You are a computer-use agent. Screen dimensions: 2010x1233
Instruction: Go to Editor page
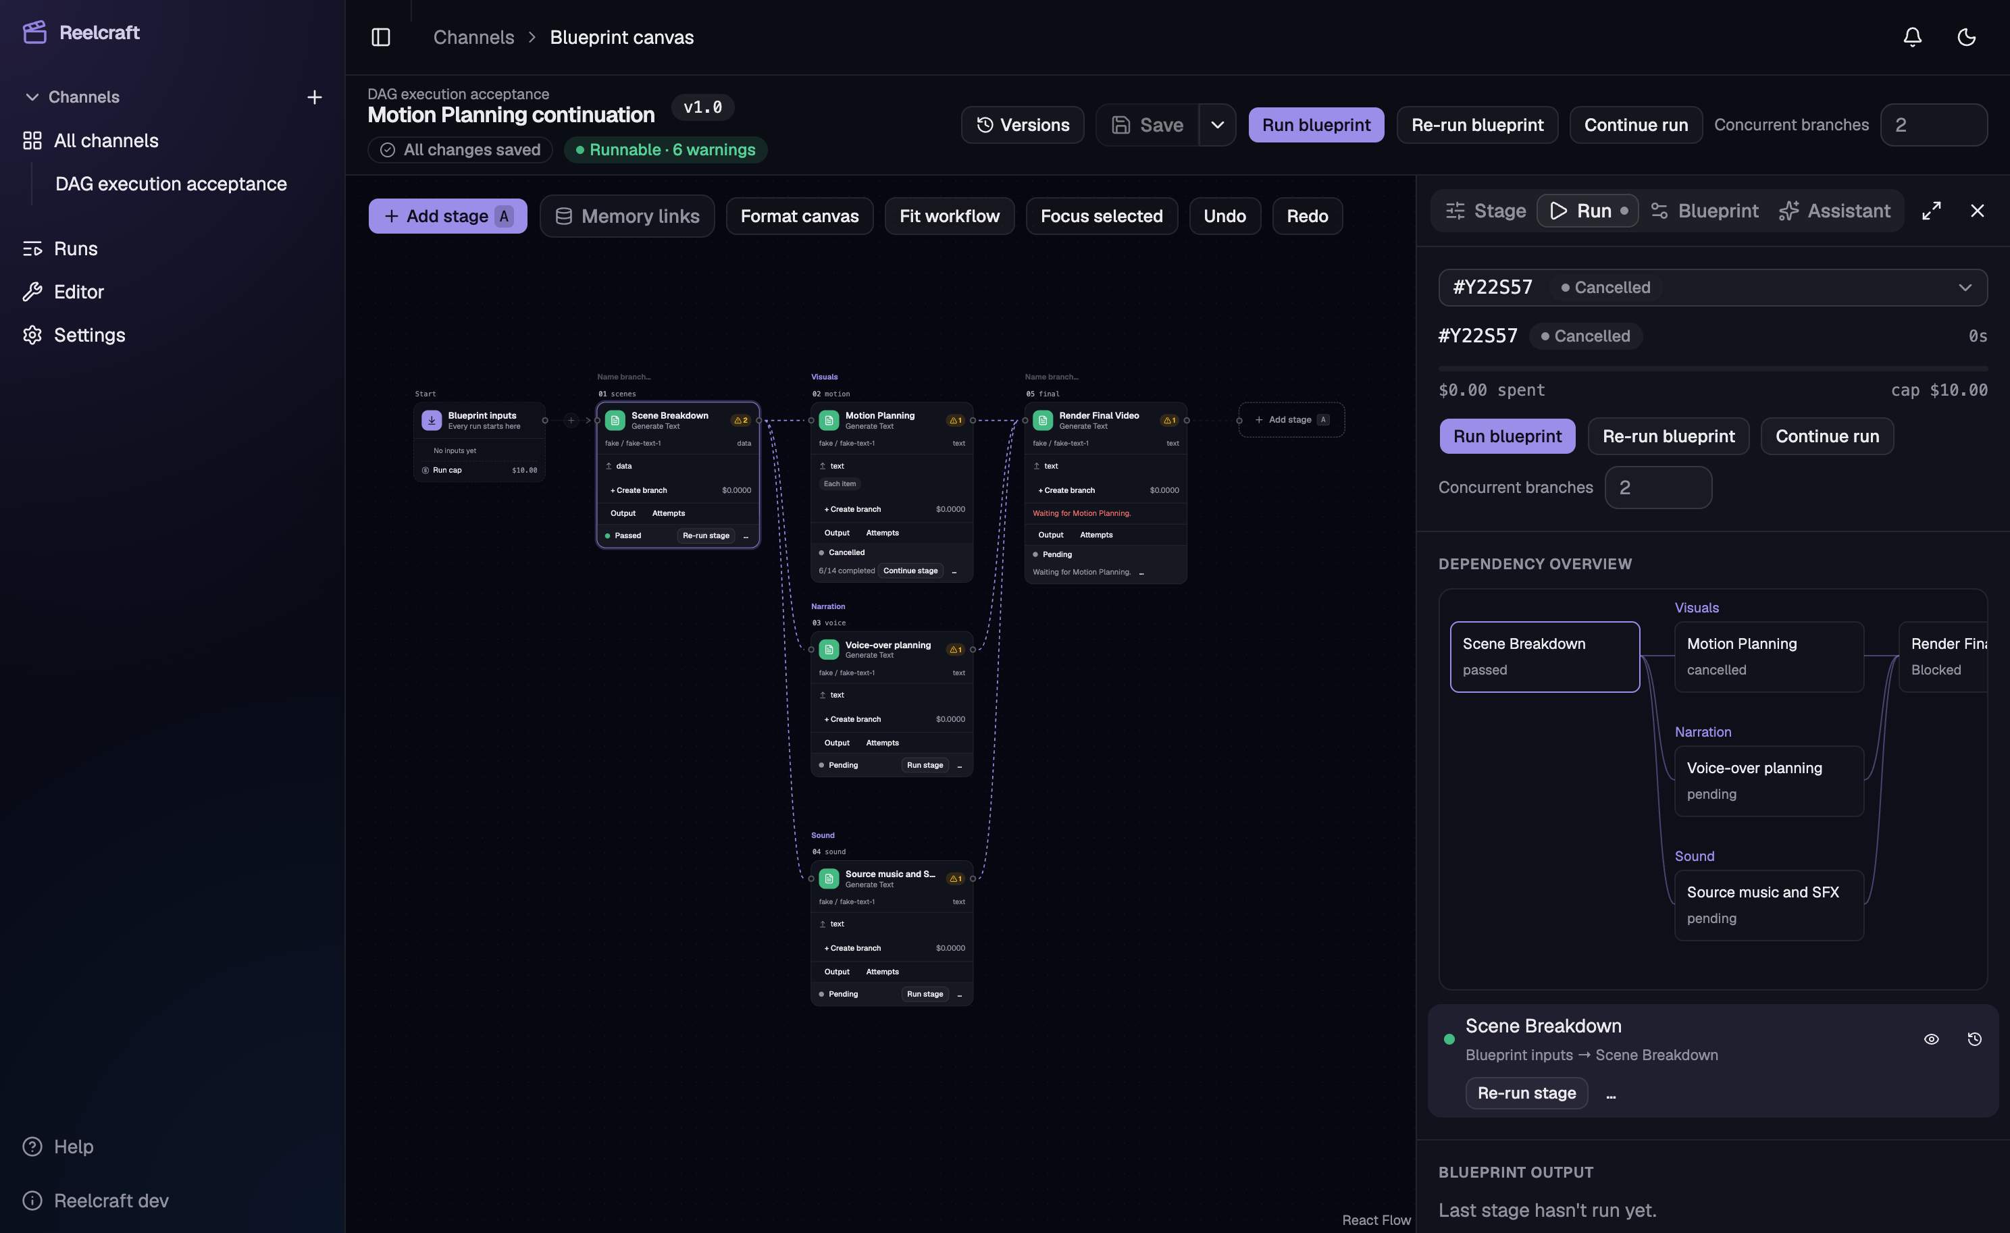point(78,292)
